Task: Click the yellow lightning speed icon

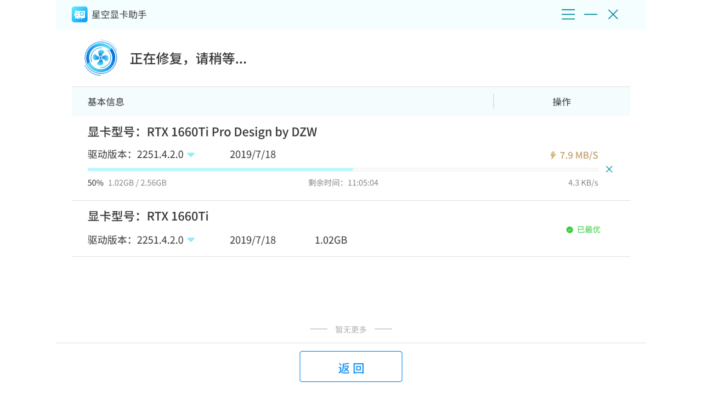Action: pyautogui.click(x=552, y=155)
